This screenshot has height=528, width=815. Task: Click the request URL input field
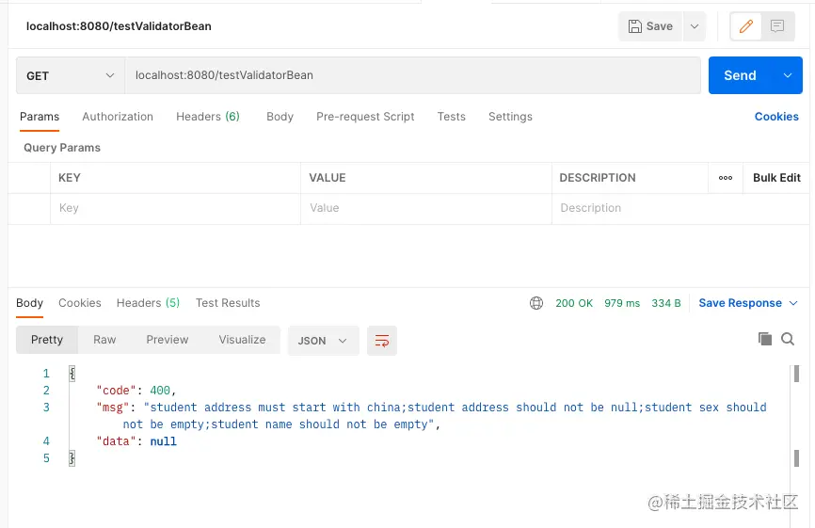click(x=413, y=75)
